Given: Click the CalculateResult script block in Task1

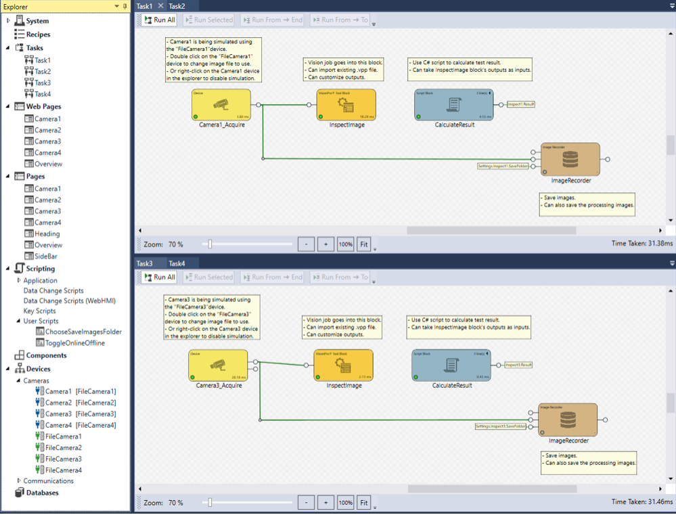Looking at the screenshot, I should [453, 105].
